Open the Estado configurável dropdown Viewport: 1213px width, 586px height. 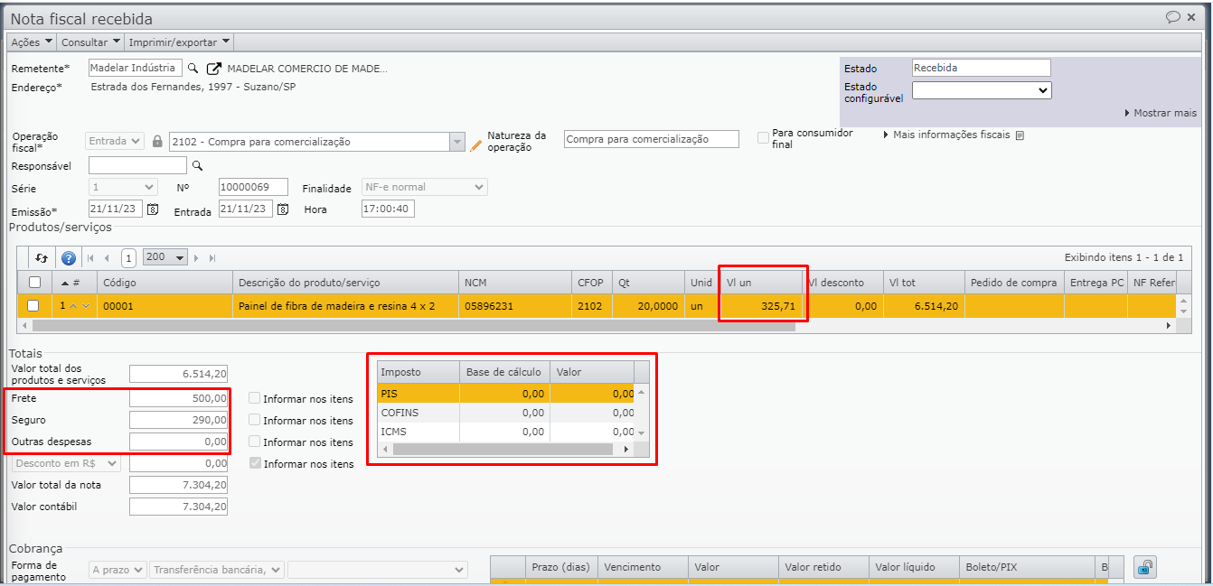tap(982, 90)
